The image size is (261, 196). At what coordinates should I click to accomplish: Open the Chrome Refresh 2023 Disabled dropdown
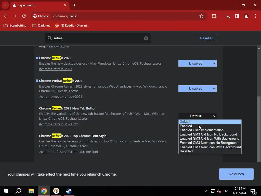[198, 63]
